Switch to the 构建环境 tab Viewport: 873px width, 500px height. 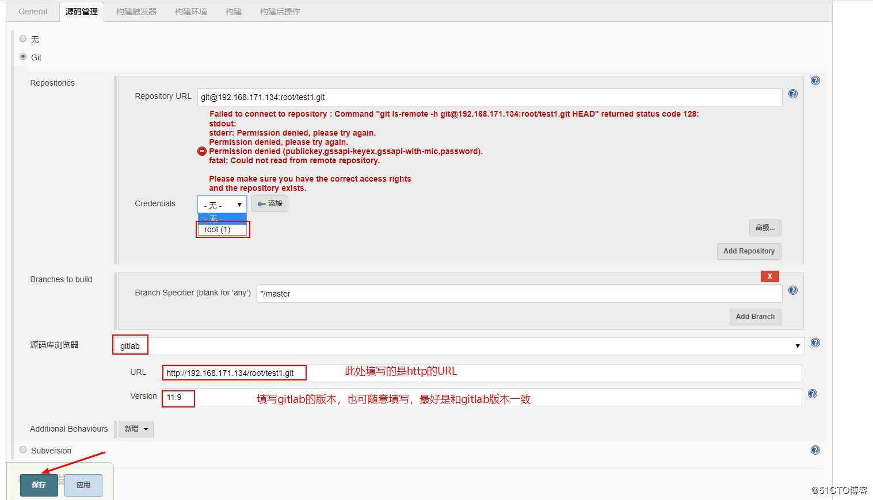191,11
